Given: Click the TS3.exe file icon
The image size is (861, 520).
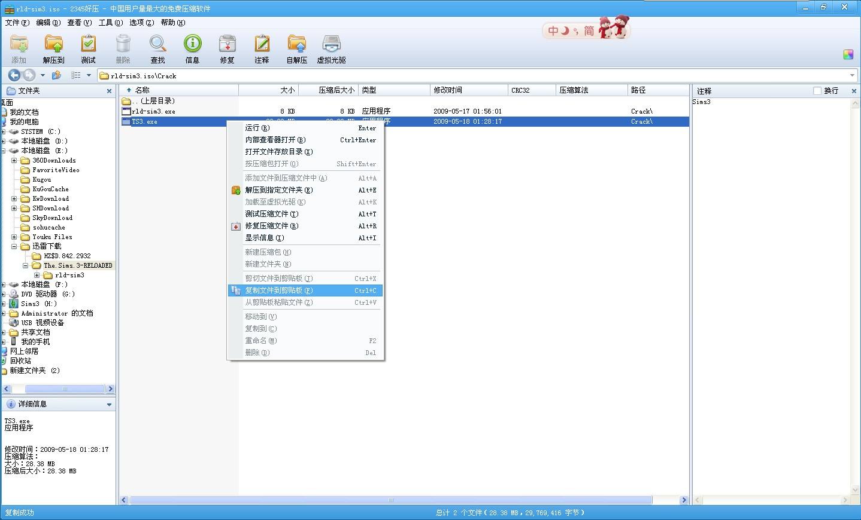Looking at the screenshot, I should (126, 121).
